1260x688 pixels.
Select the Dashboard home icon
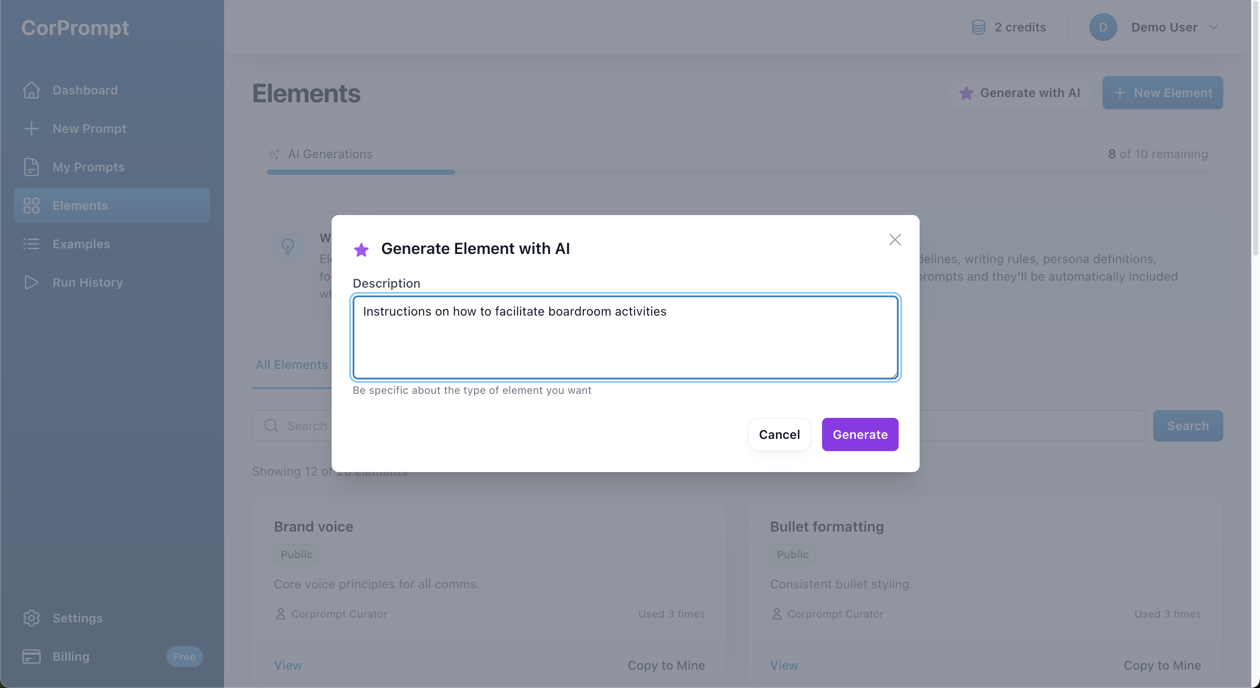pyautogui.click(x=31, y=90)
